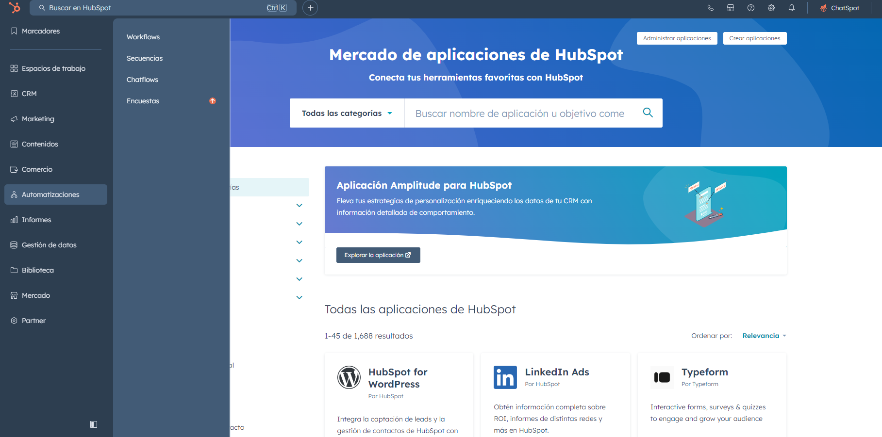Open the Comercio sidebar menu
The image size is (882, 437).
pyautogui.click(x=56, y=169)
